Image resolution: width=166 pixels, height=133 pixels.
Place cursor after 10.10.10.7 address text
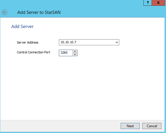point(77,42)
